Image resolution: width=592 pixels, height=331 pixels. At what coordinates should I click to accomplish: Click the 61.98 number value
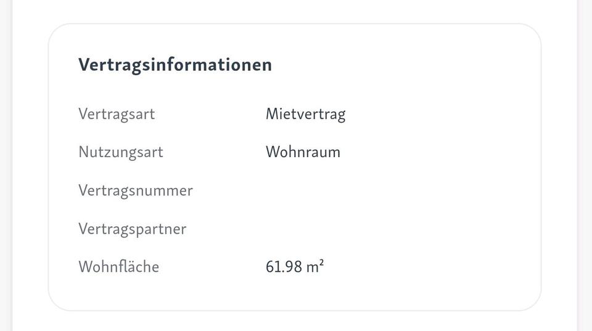click(x=284, y=267)
